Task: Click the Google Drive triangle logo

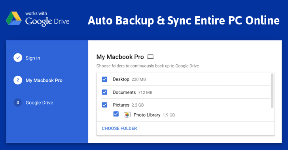Action: 14,19
